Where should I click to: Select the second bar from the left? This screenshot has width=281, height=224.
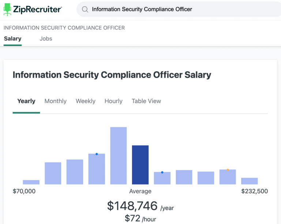point(53,173)
